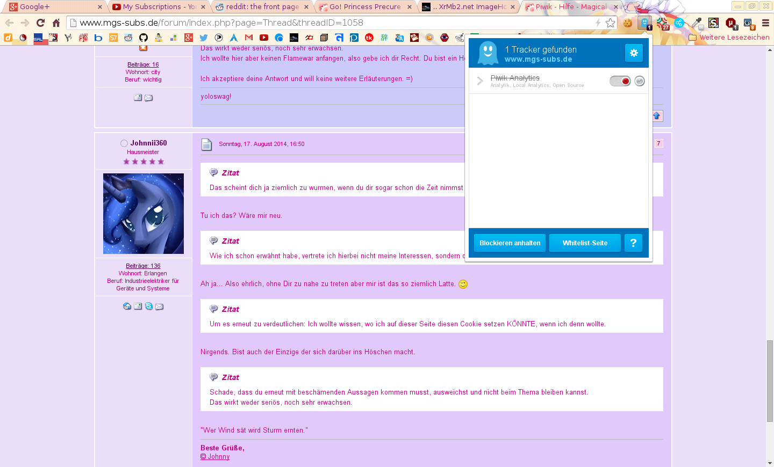Click the Ghostery extension icon in toolbar
Screen dimensions: 774x467
tap(644, 23)
